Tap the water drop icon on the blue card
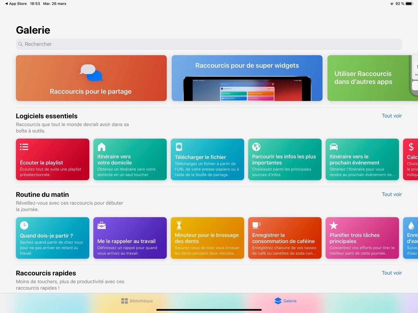 pyautogui.click(x=411, y=225)
